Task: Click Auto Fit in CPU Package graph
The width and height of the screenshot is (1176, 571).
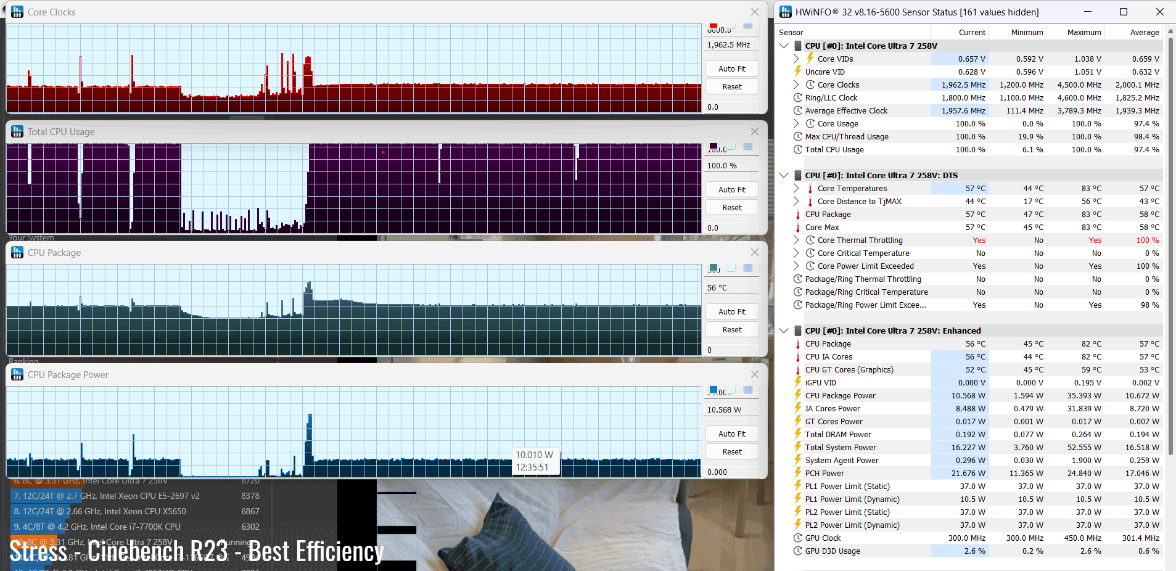Action: pyautogui.click(x=732, y=311)
